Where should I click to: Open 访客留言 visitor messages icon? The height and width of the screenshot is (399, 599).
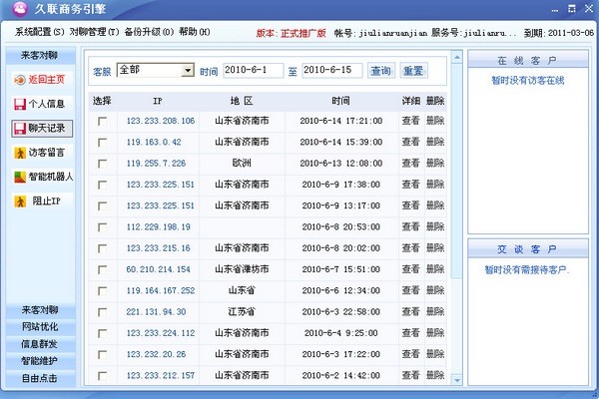click(x=19, y=153)
